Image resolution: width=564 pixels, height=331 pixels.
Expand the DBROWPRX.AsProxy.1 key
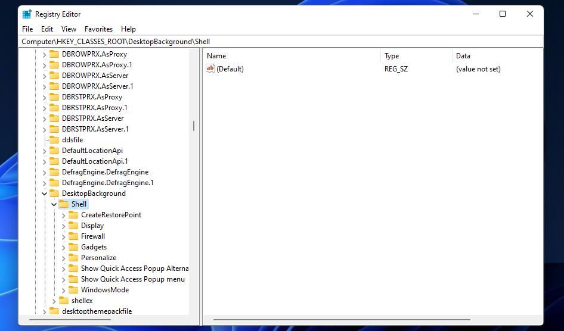[x=44, y=65]
